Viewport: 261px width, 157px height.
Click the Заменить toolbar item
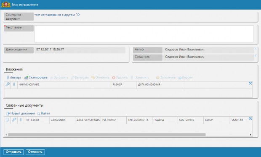[x=140, y=78]
